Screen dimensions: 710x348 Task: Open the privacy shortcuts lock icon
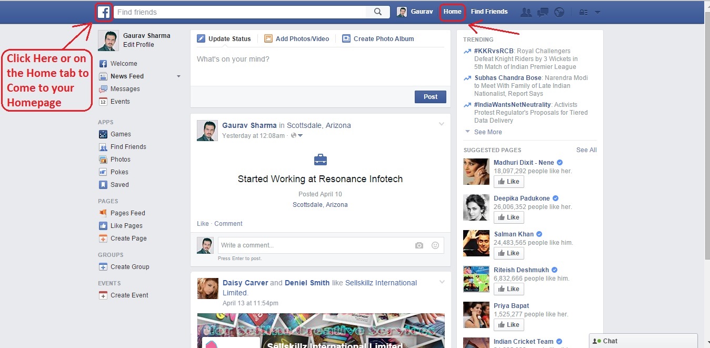pyautogui.click(x=583, y=13)
